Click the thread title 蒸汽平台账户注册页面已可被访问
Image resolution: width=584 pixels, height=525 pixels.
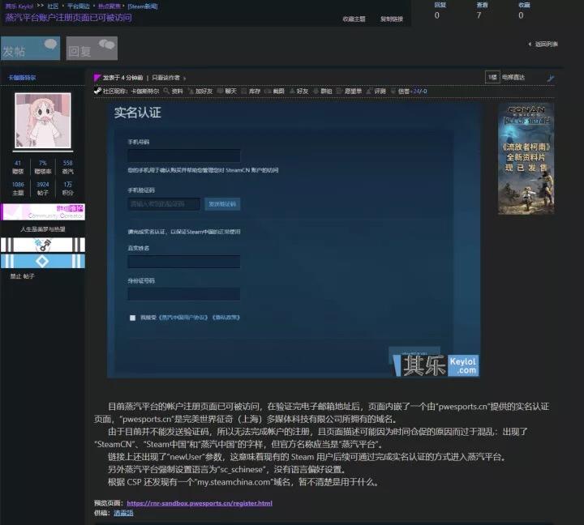point(68,18)
